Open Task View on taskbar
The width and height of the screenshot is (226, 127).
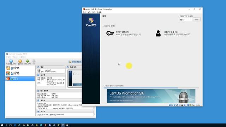(x=11, y=125)
